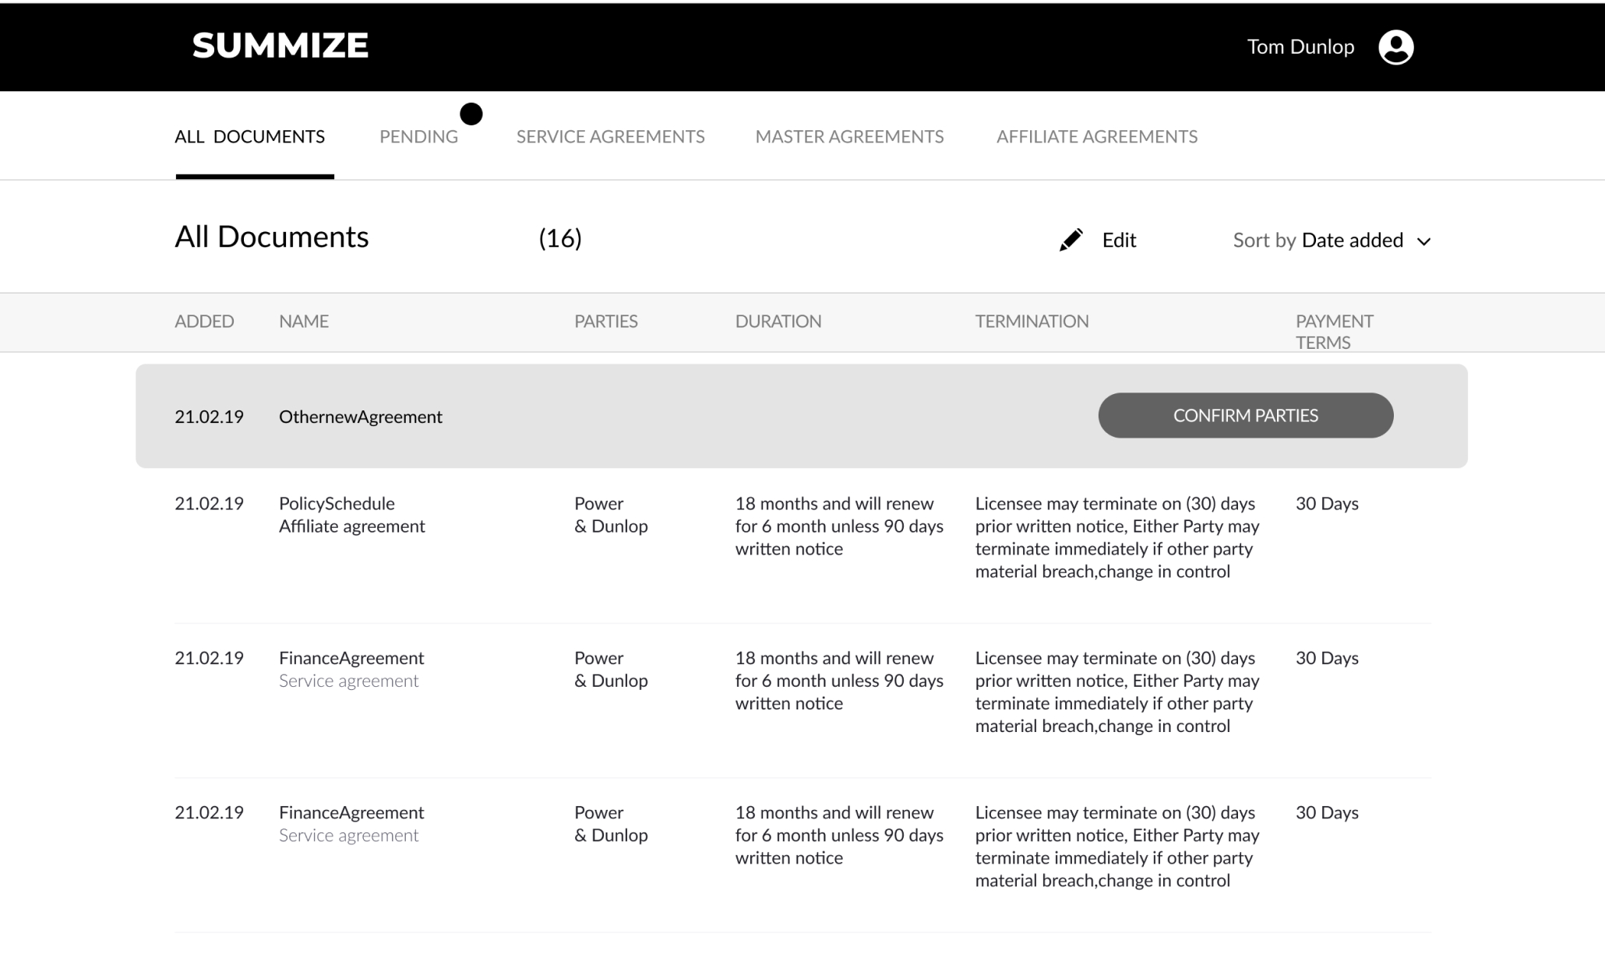Switch to the Pending tab

click(418, 137)
